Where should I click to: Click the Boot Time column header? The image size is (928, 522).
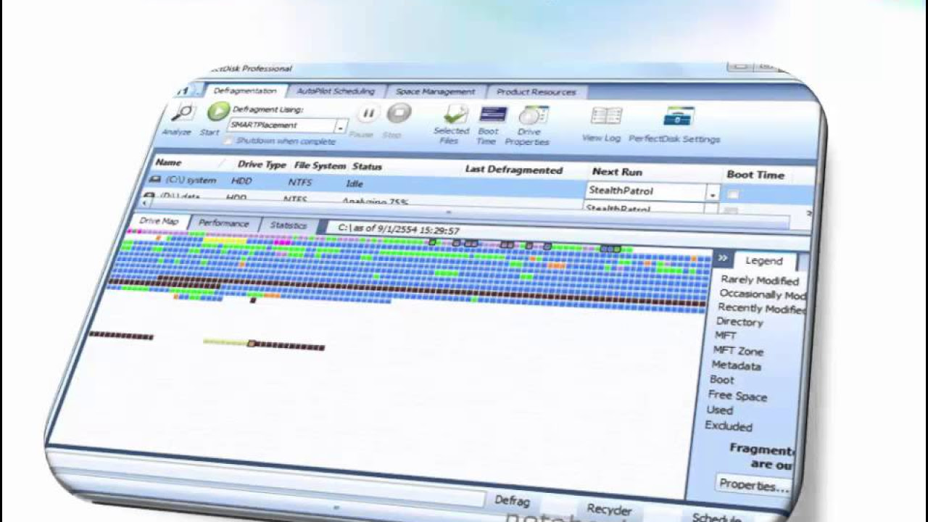(755, 175)
